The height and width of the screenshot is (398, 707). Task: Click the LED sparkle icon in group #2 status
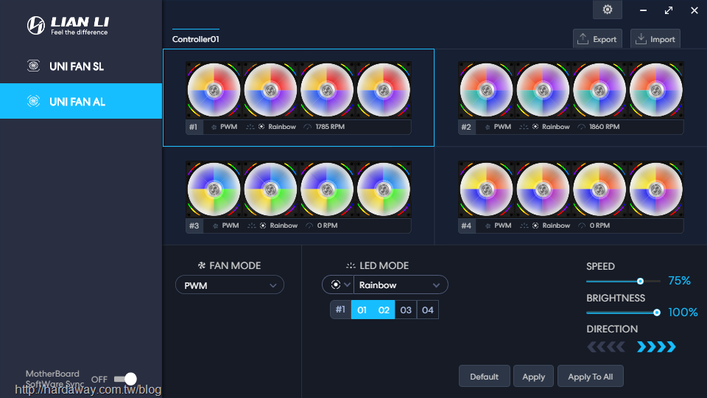pos(524,127)
